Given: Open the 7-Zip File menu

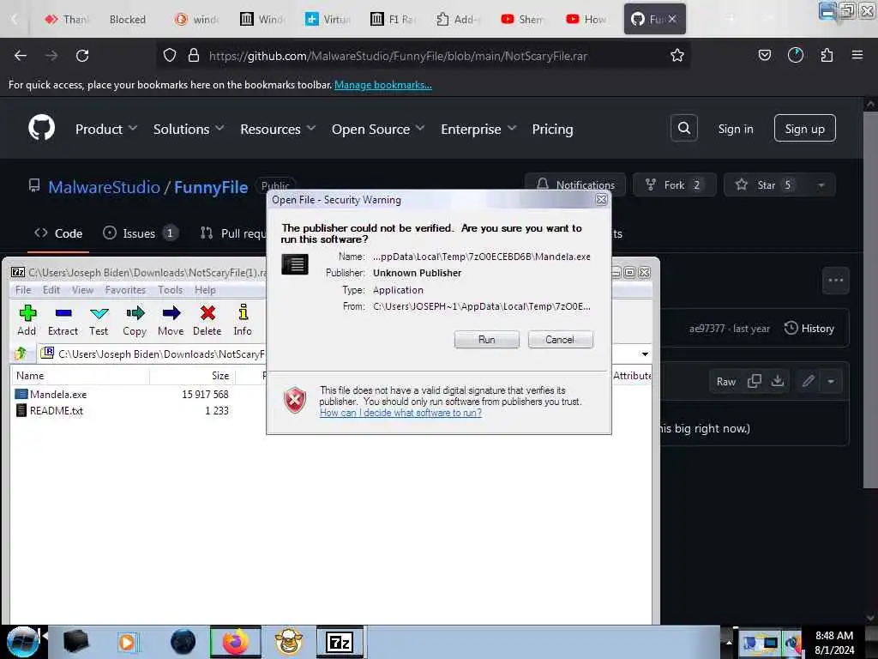Looking at the screenshot, I should pos(23,290).
